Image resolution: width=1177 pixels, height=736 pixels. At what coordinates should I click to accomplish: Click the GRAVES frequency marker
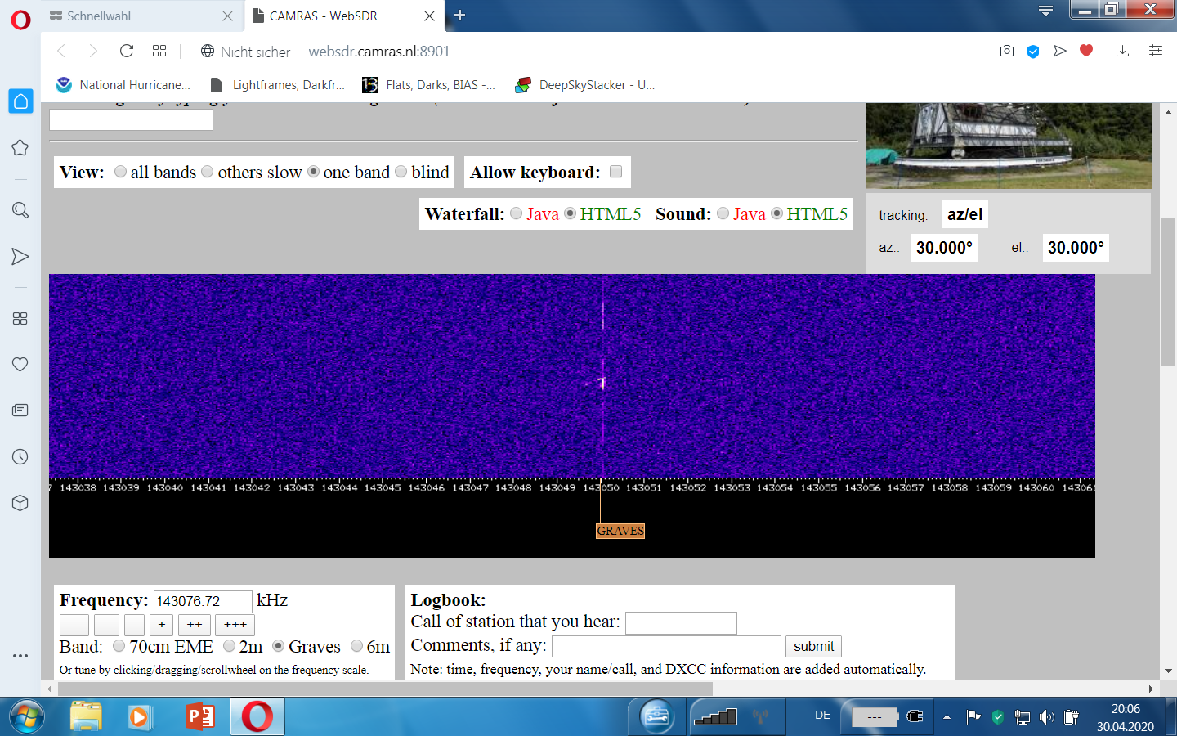pyautogui.click(x=620, y=531)
